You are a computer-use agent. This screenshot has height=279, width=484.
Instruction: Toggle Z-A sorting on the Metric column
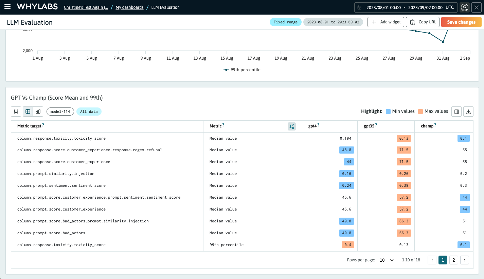291,126
